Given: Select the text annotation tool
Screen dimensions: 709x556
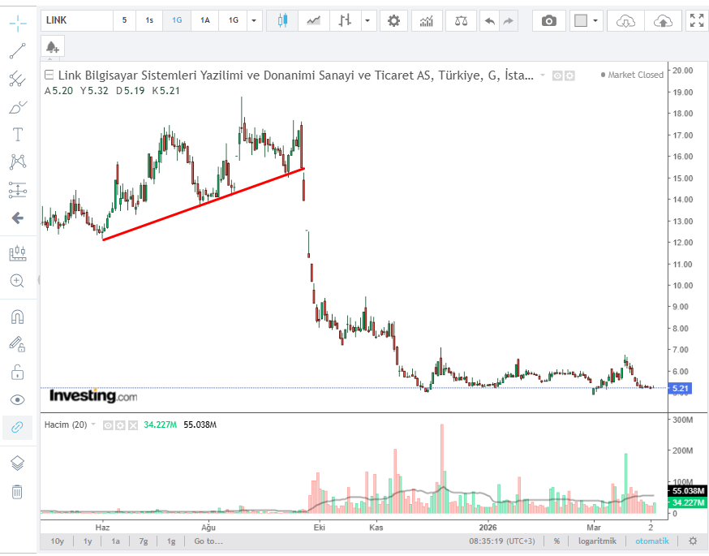Looking at the screenshot, I should [x=18, y=135].
